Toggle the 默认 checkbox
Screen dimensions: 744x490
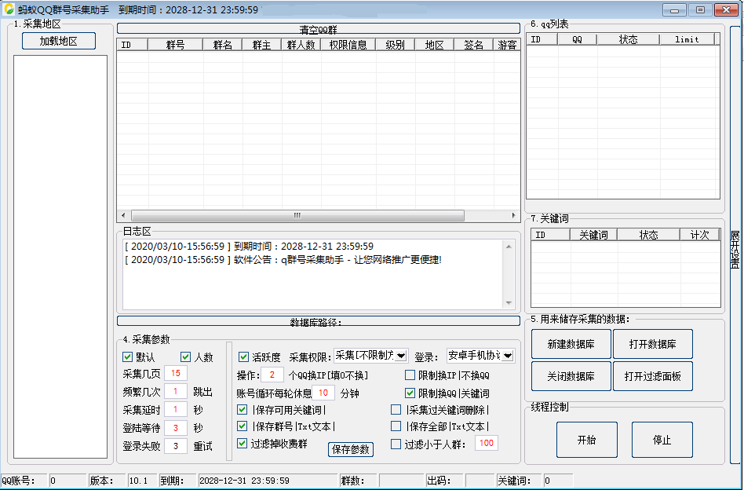(127, 357)
